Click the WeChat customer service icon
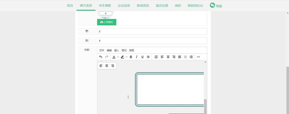289x114 pixels. click(x=212, y=5)
